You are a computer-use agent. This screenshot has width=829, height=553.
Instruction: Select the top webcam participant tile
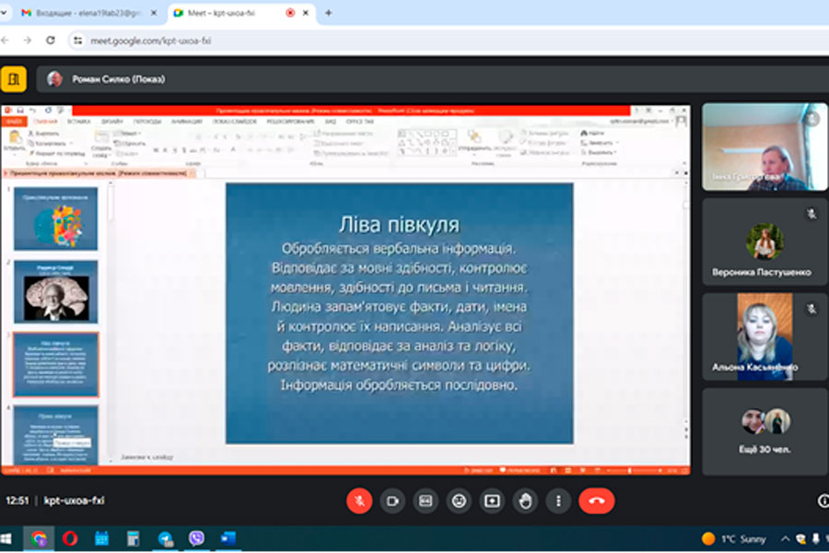click(765, 147)
